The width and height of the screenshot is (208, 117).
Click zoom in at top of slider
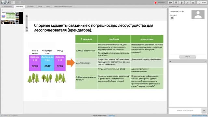(x=27, y=16)
